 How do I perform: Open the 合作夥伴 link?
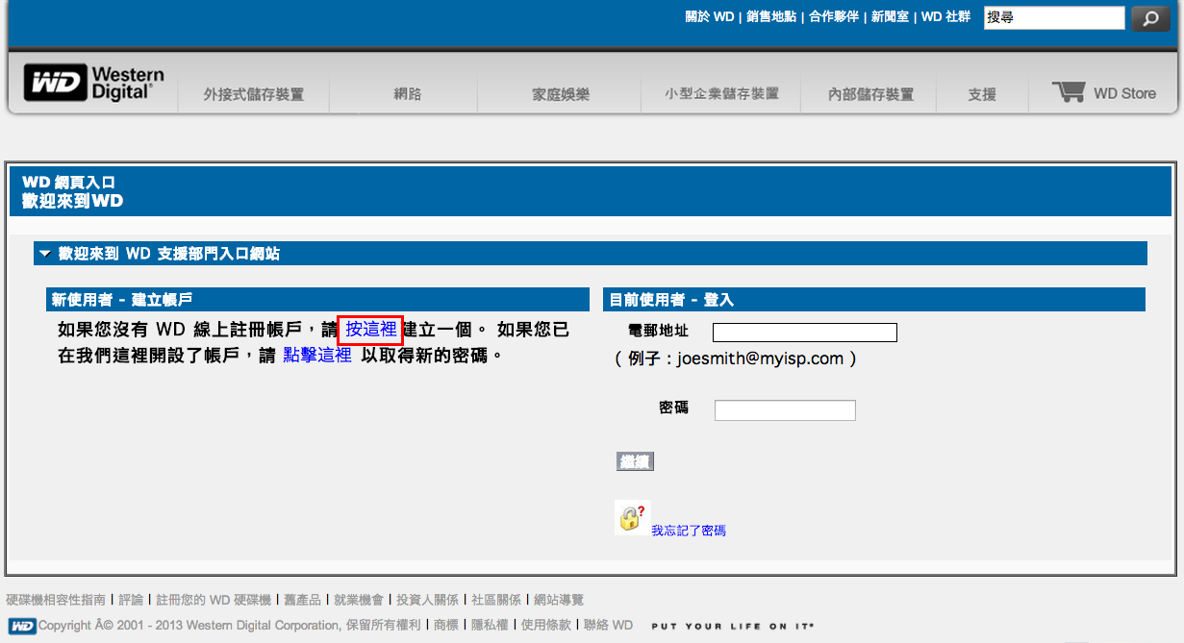[833, 17]
